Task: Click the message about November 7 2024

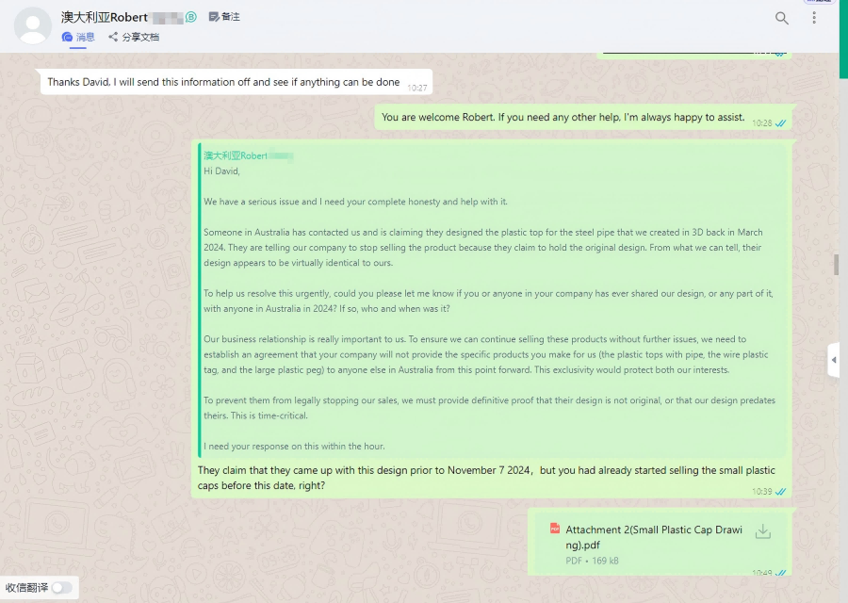Action: [486, 478]
